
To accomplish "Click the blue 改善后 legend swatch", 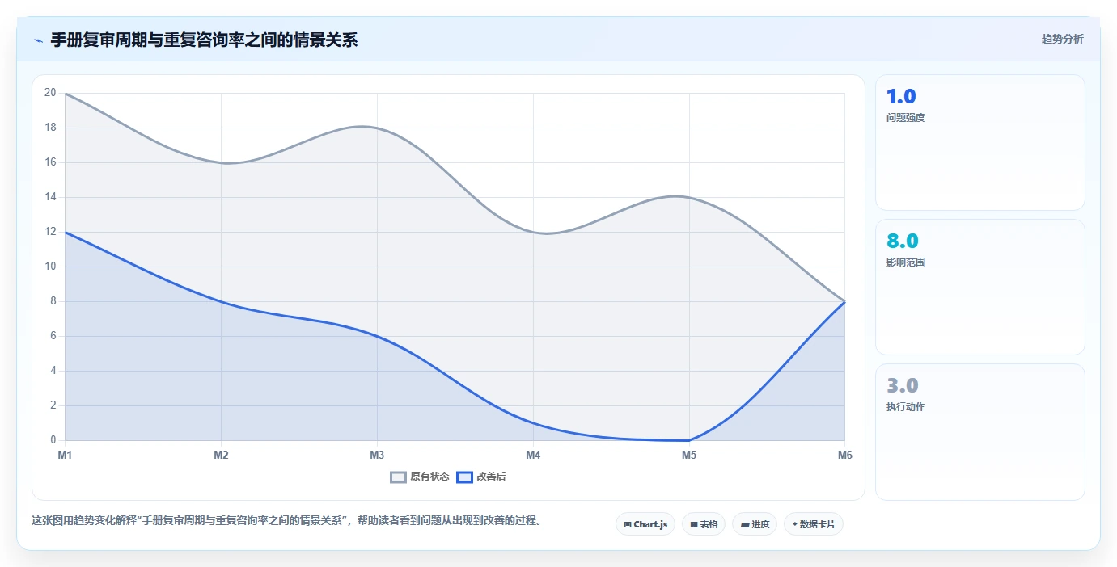I will point(464,477).
